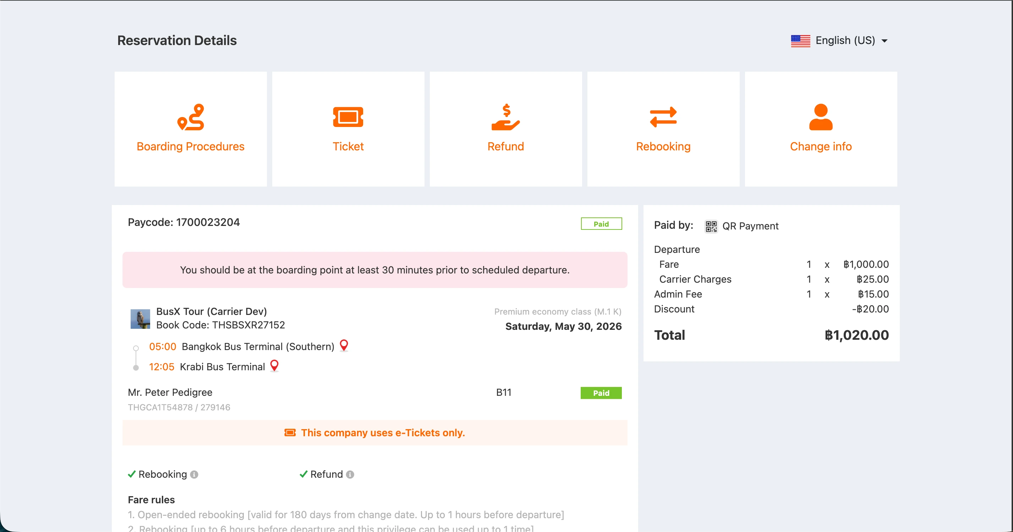Click the Change info person icon
The width and height of the screenshot is (1013, 532).
(x=821, y=117)
